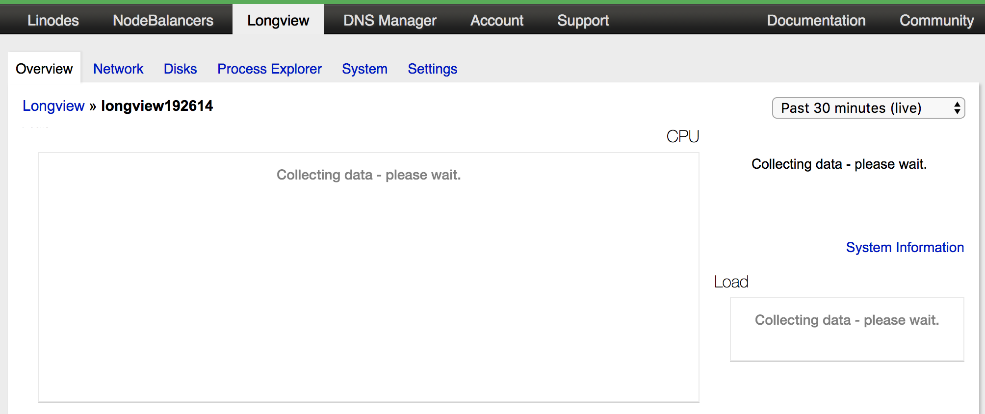Open the Linodes navigation tab
The image size is (985, 414).
(53, 20)
